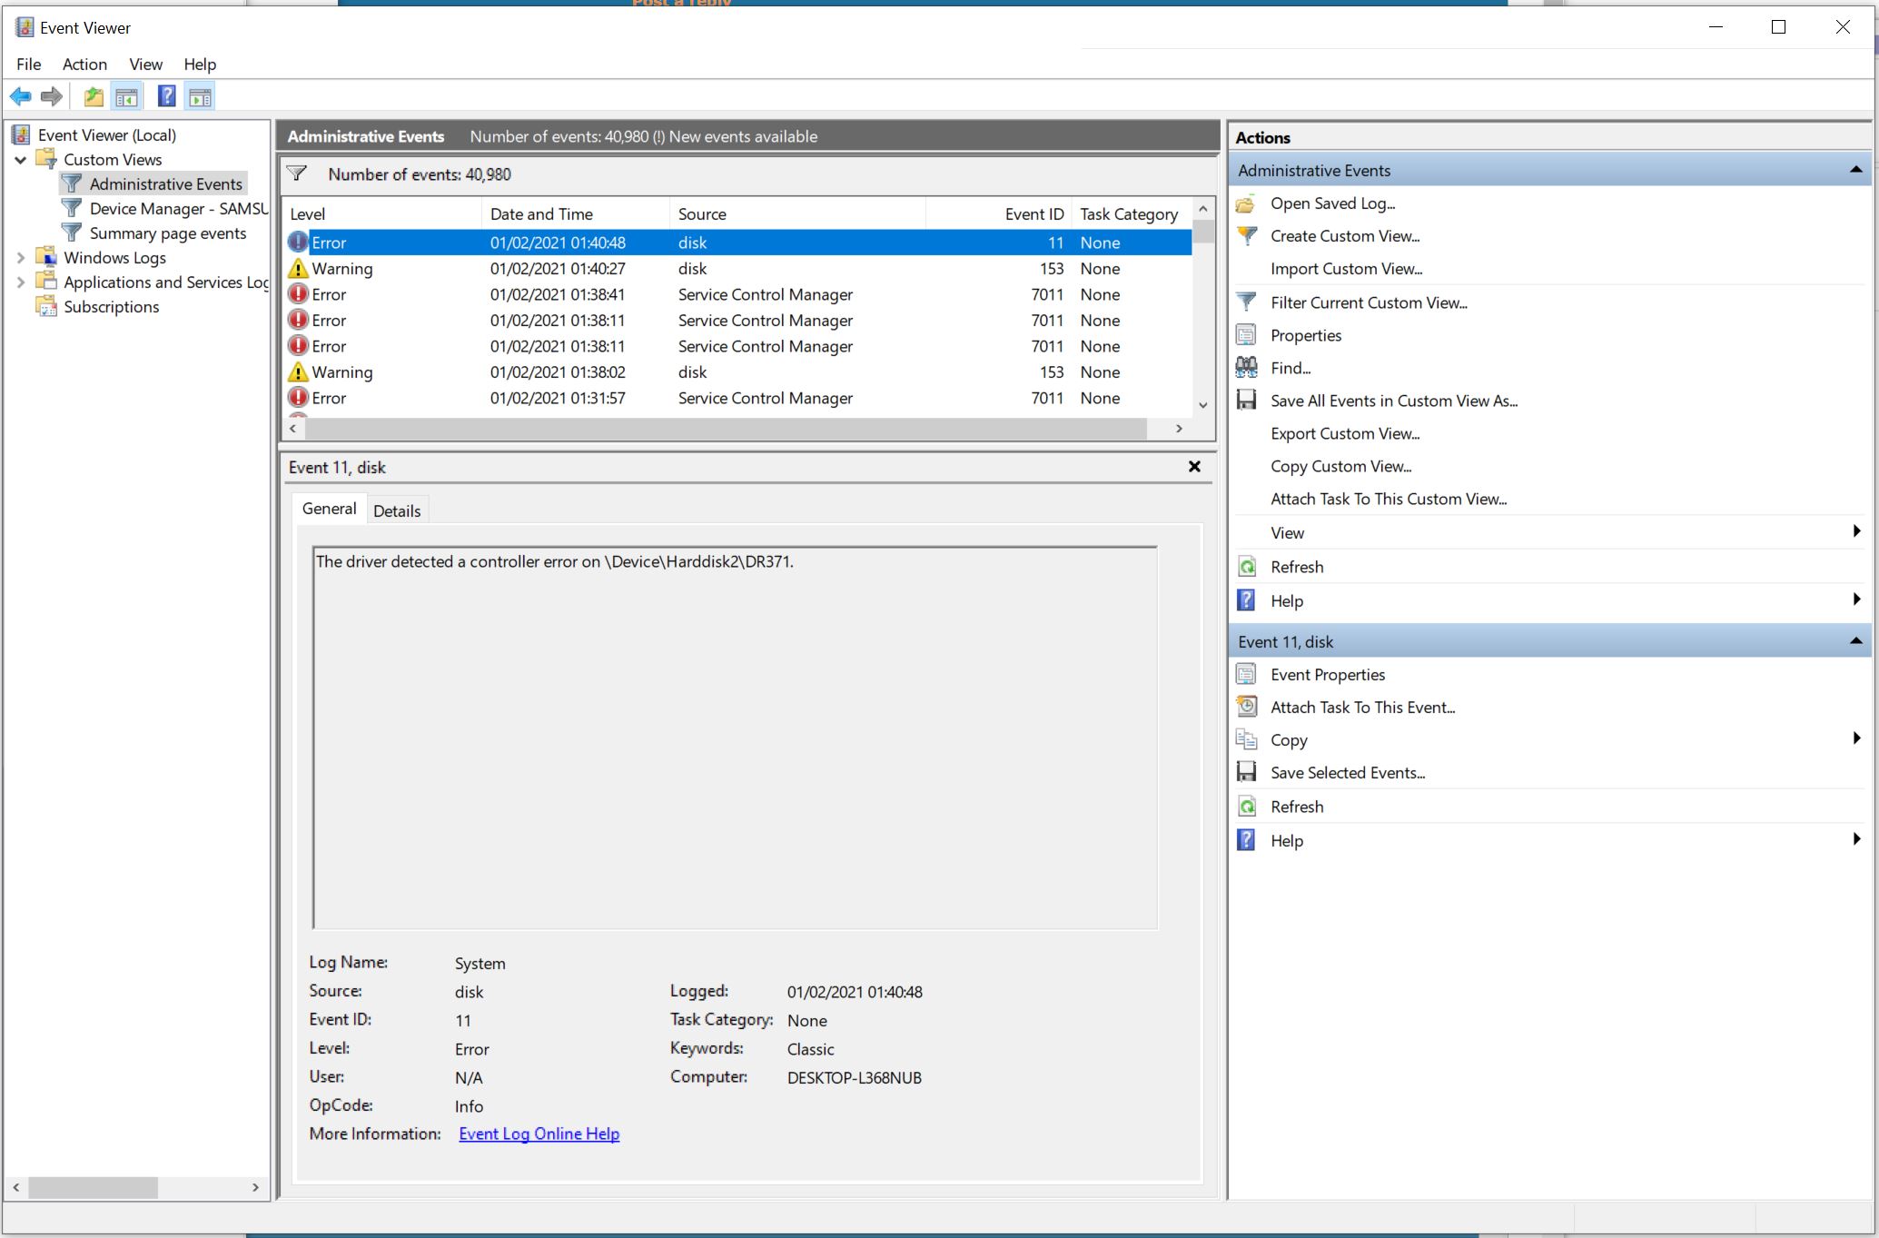Sort by the Source column header

click(x=798, y=214)
